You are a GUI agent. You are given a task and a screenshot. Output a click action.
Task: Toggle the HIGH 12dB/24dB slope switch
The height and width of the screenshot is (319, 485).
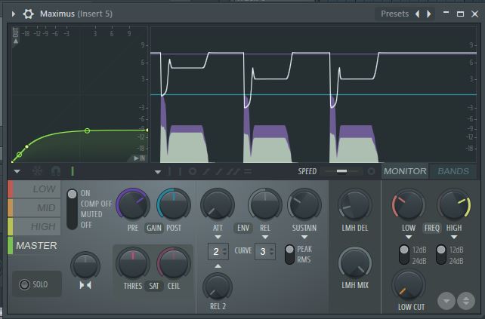(441, 255)
